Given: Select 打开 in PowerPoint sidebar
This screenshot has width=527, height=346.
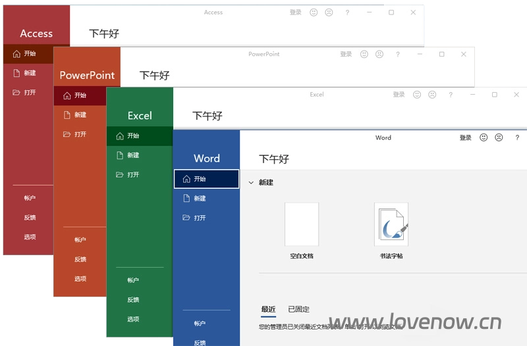Looking at the screenshot, I should click(x=80, y=134).
